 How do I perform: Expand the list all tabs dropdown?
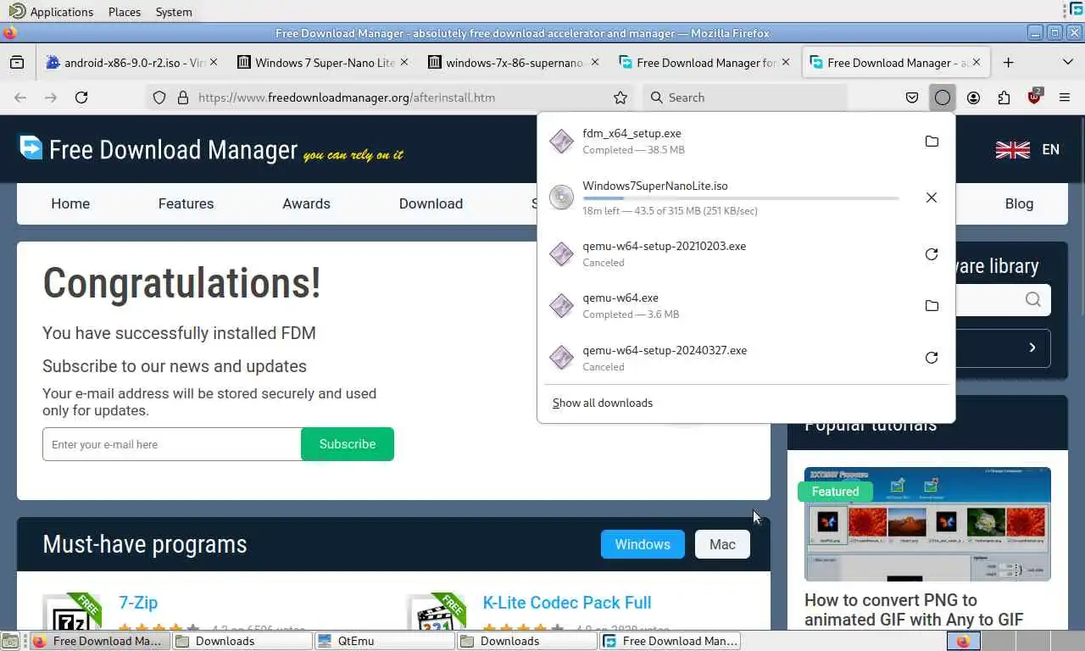click(1067, 63)
